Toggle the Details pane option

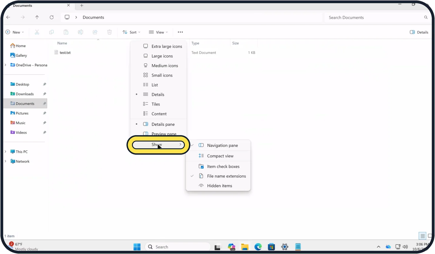point(158,124)
